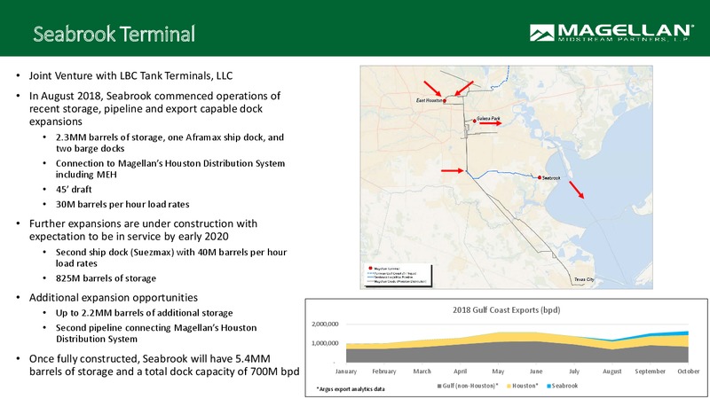Select the "Seabrook Terminal" slide title

pyautogui.click(x=114, y=34)
